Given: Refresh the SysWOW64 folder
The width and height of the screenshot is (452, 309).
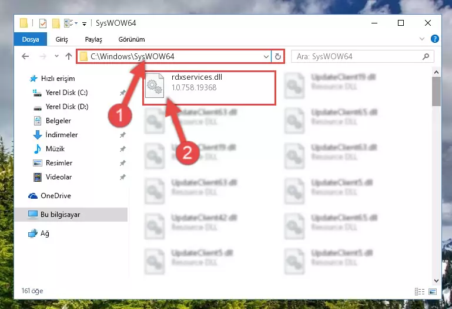Looking at the screenshot, I should click(x=278, y=57).
